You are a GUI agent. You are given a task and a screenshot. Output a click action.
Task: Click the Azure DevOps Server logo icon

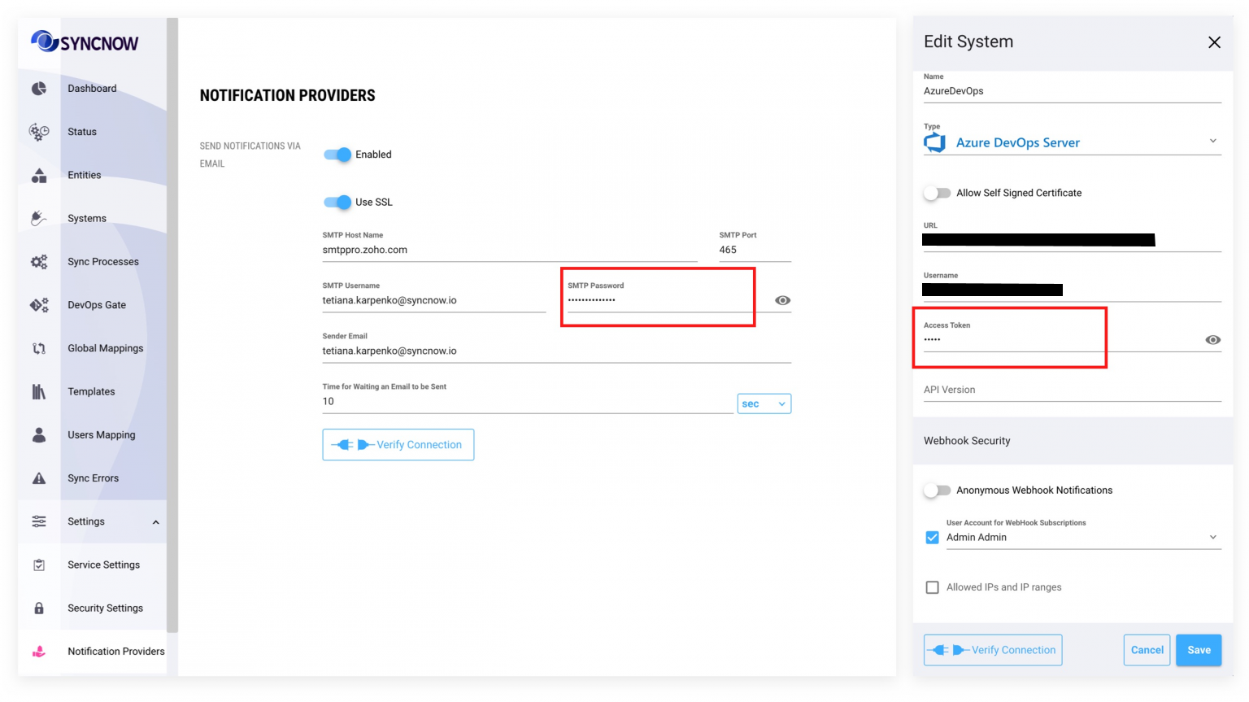(x=935, y=142)
